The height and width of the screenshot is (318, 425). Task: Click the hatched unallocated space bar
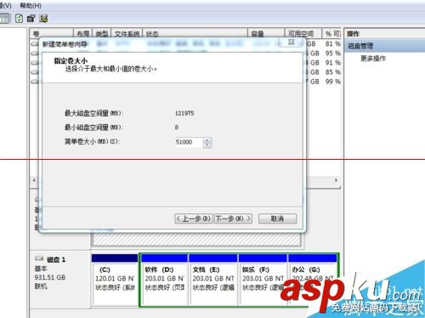click(x=197, y=240)
